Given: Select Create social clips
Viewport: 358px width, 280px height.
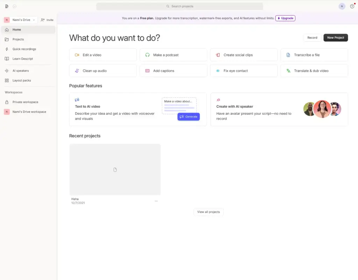Looking at the screenshot, I should [244, 55].
